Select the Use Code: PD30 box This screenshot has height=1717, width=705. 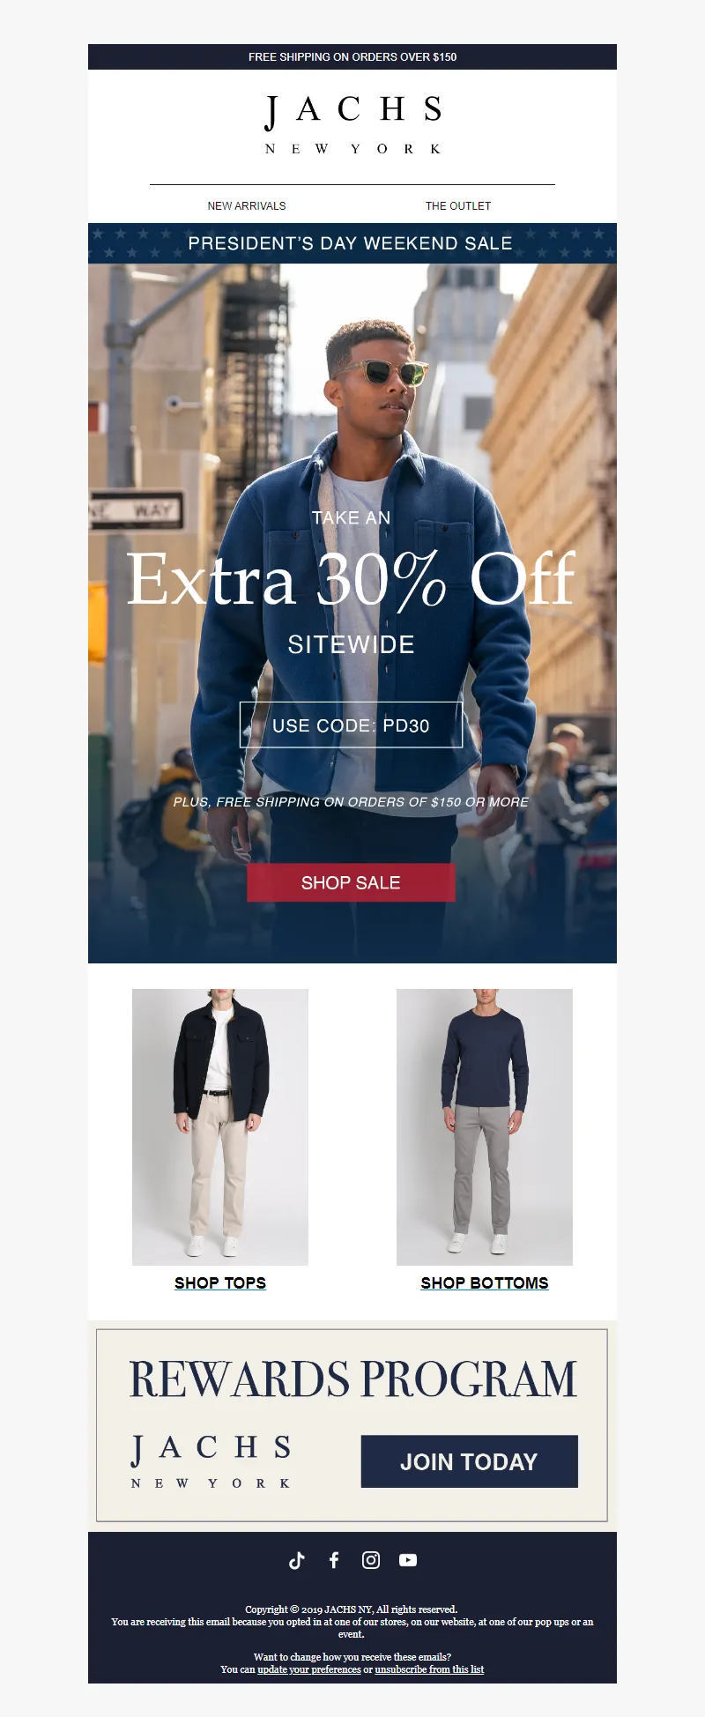[x=351, y=725]
